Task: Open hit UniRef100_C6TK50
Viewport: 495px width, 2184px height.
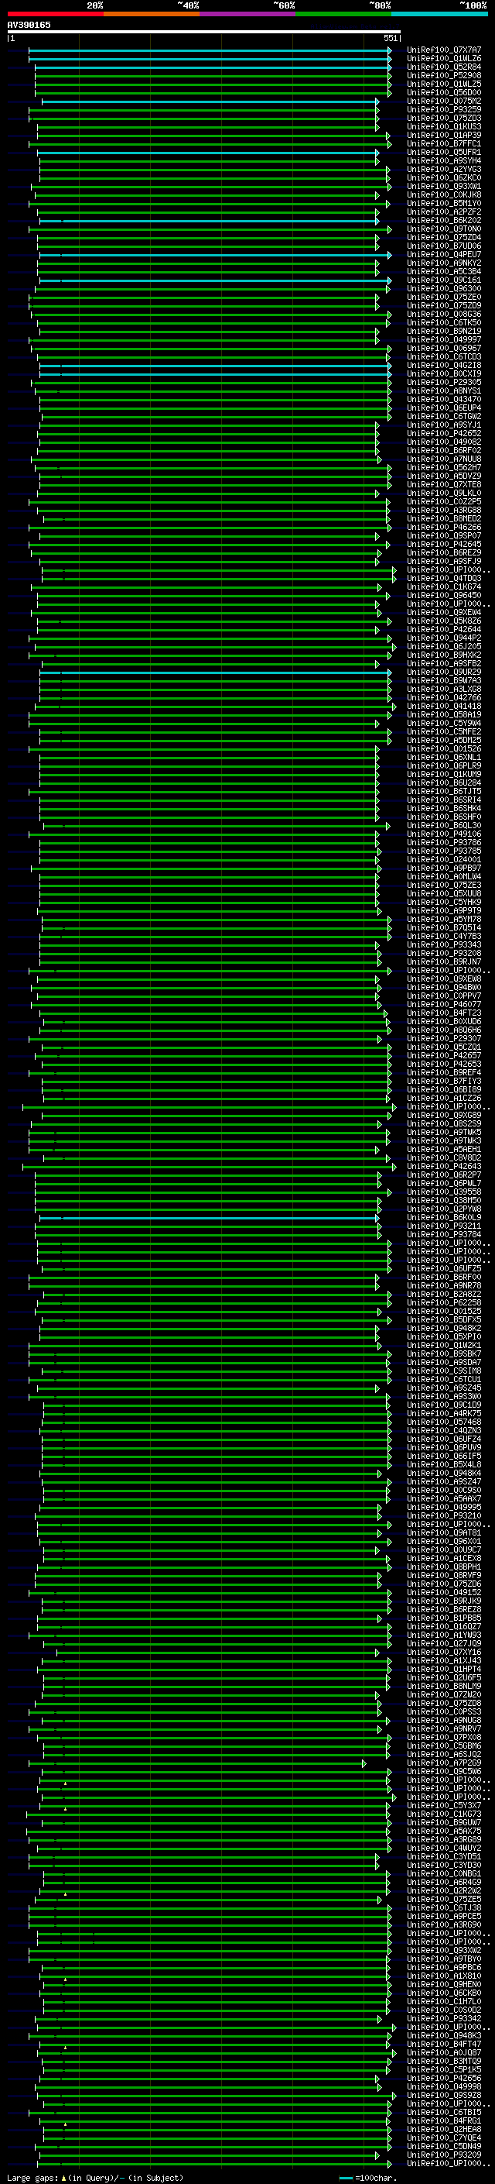Action: coord(444,322)
